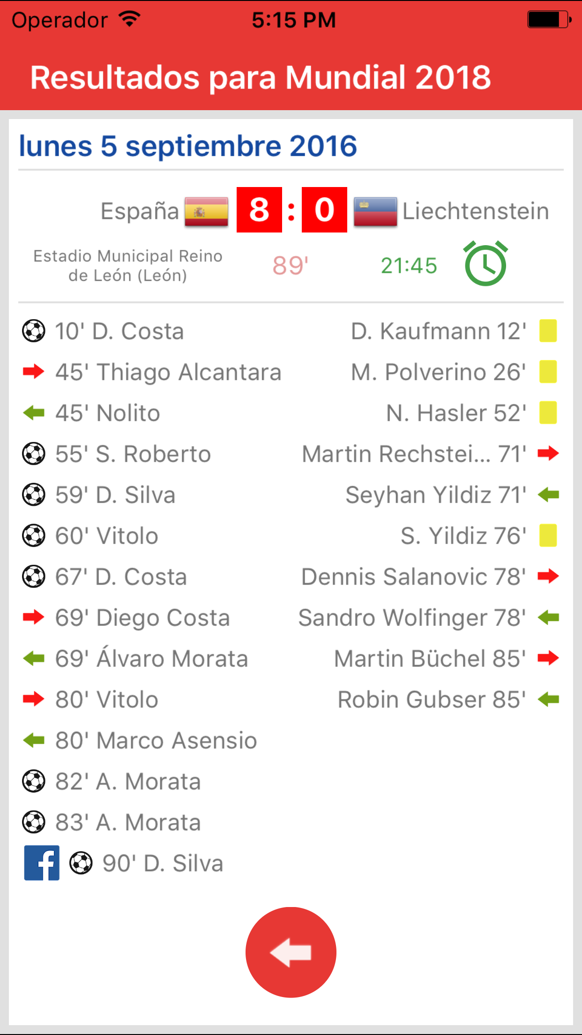Tap the green alarm clock icon
This screenshot has height=1035, width=582.
pyautogui.click(x=485, y=264)
